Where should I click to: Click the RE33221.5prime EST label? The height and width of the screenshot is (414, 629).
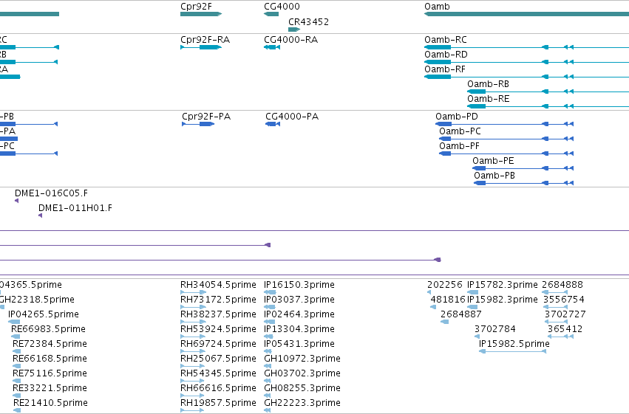50,388
